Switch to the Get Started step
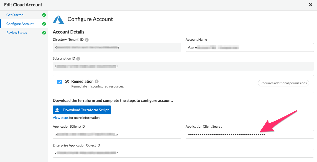This screenshot has width=317, height=162. tap(15, 15)
